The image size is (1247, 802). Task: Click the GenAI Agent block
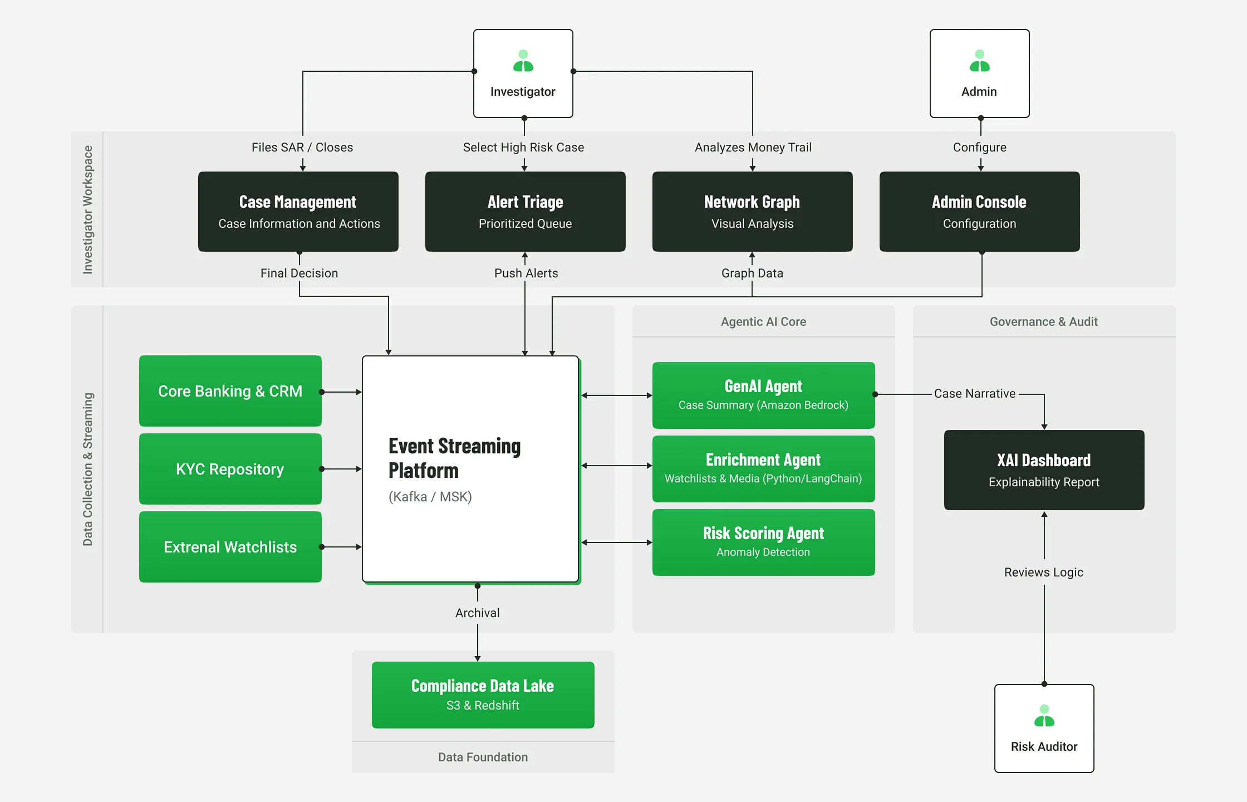pos(763,395)
